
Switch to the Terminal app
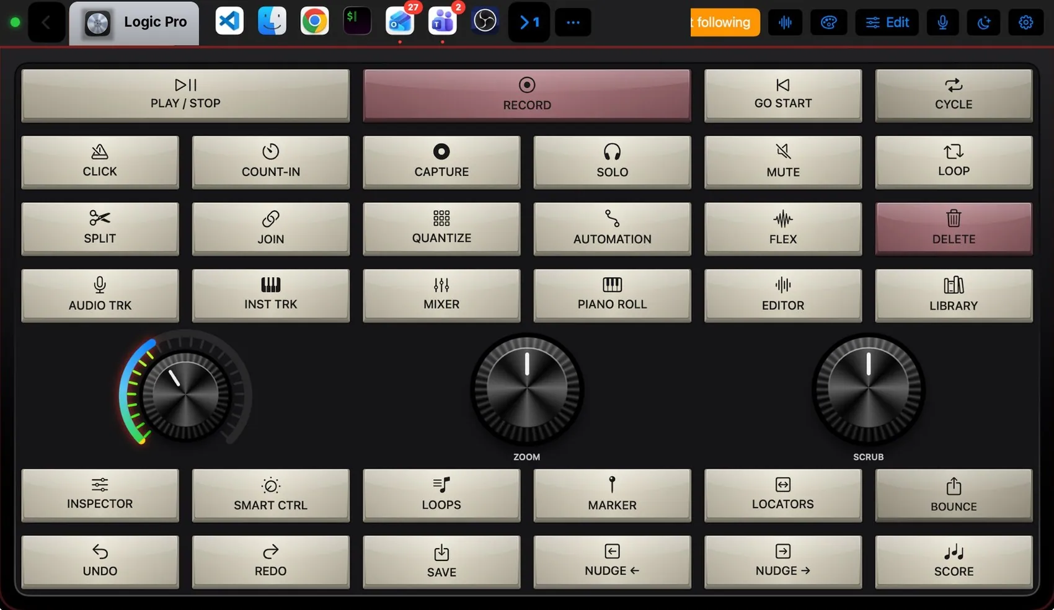357,22
